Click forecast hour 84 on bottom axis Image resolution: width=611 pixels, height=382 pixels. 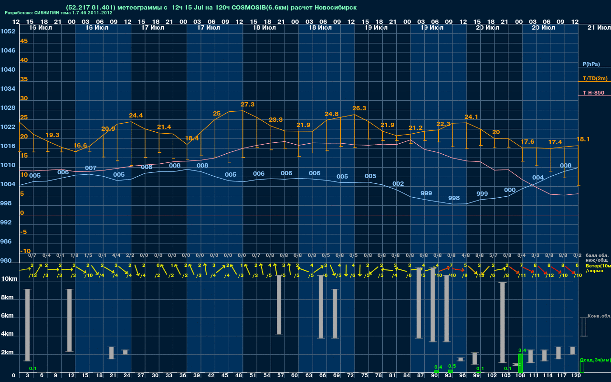pos(407,376)
